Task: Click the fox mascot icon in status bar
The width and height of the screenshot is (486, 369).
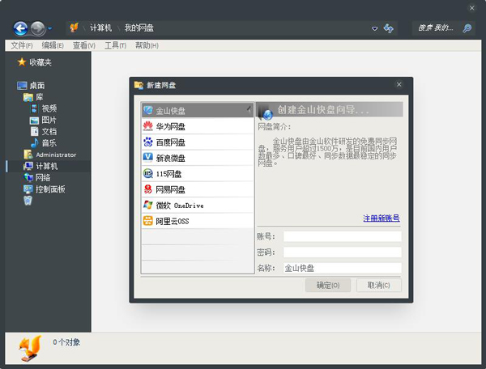Action: click(x=30, y=348)
